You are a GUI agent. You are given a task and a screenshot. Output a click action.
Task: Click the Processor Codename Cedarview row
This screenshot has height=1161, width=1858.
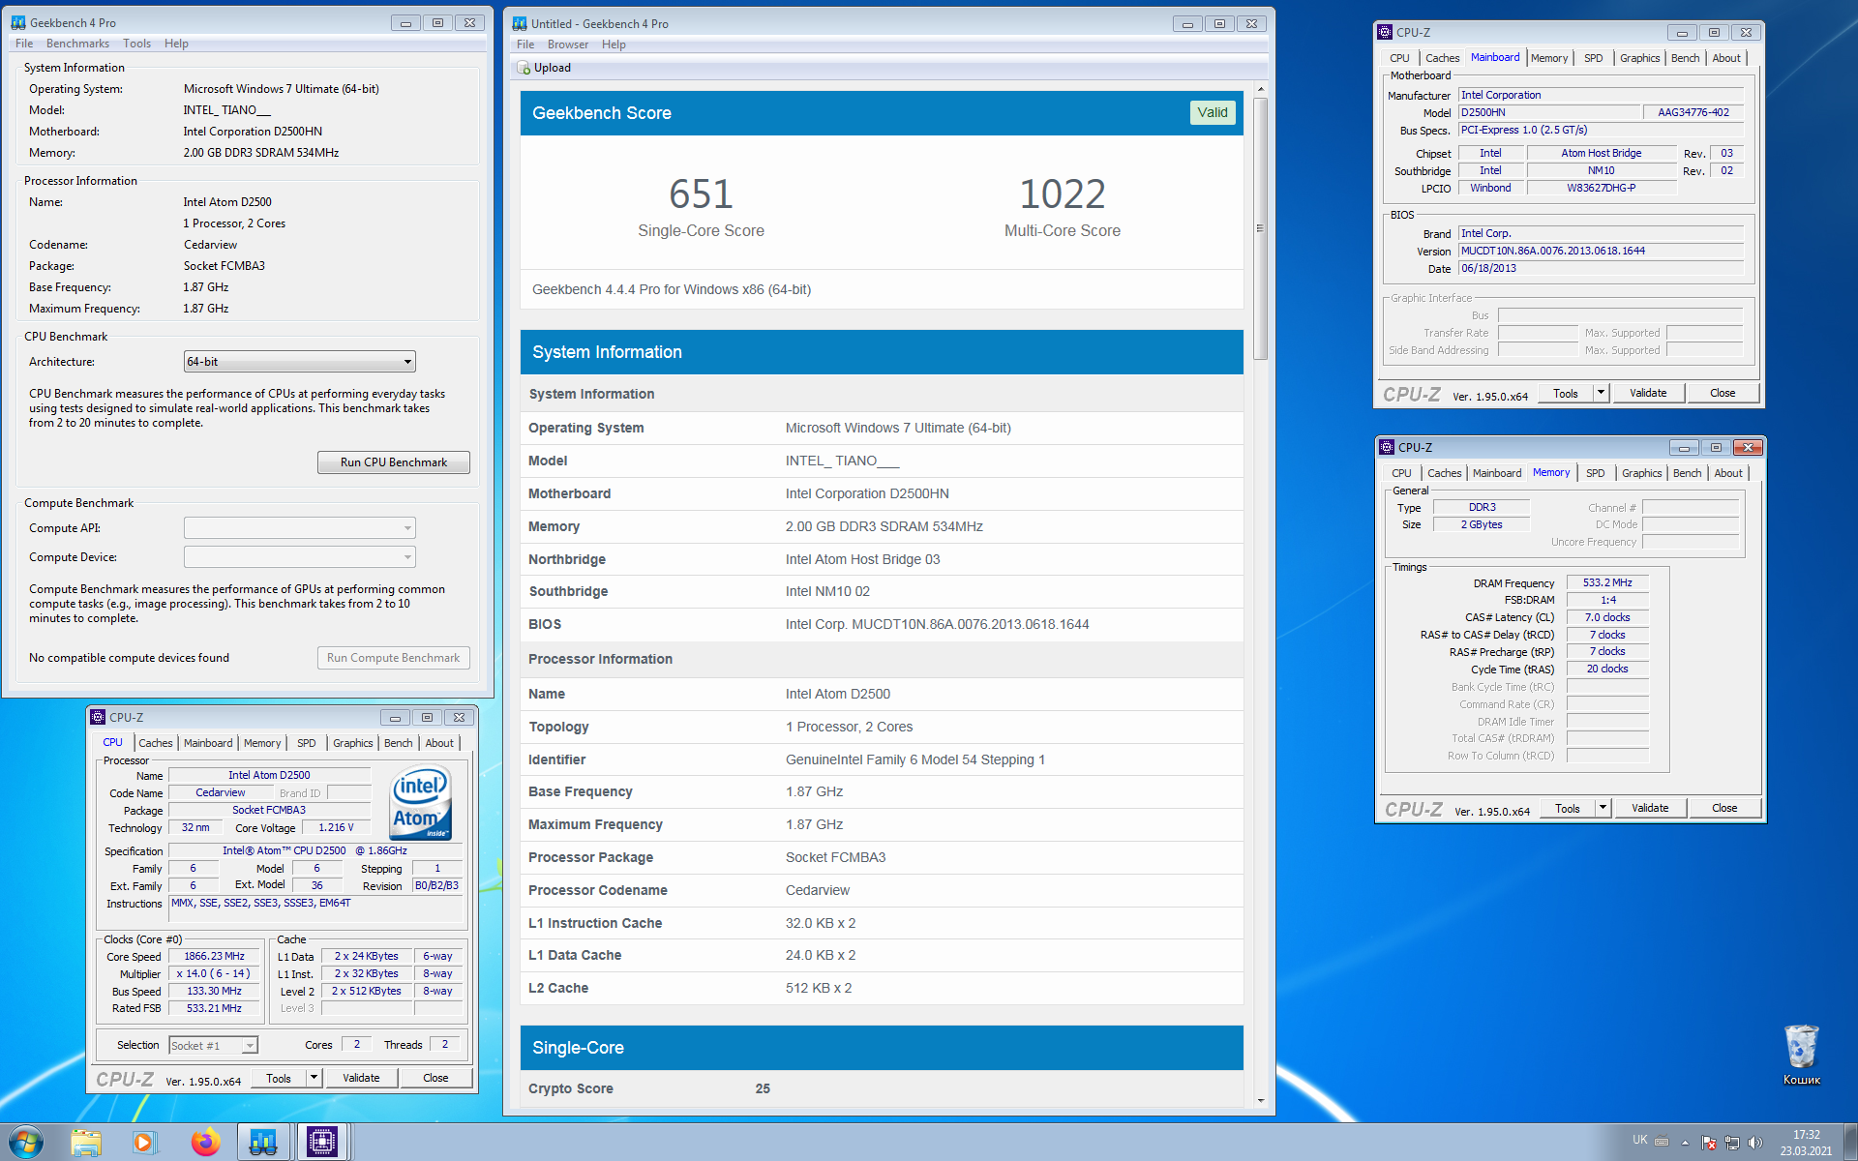point(882,890)
